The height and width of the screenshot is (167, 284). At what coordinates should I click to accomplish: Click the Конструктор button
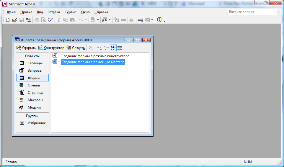pyautogui.click(x=51, y=48)
